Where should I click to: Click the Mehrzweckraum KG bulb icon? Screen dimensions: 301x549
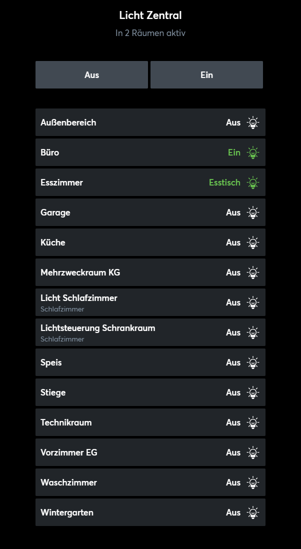[x=253, y=272]
